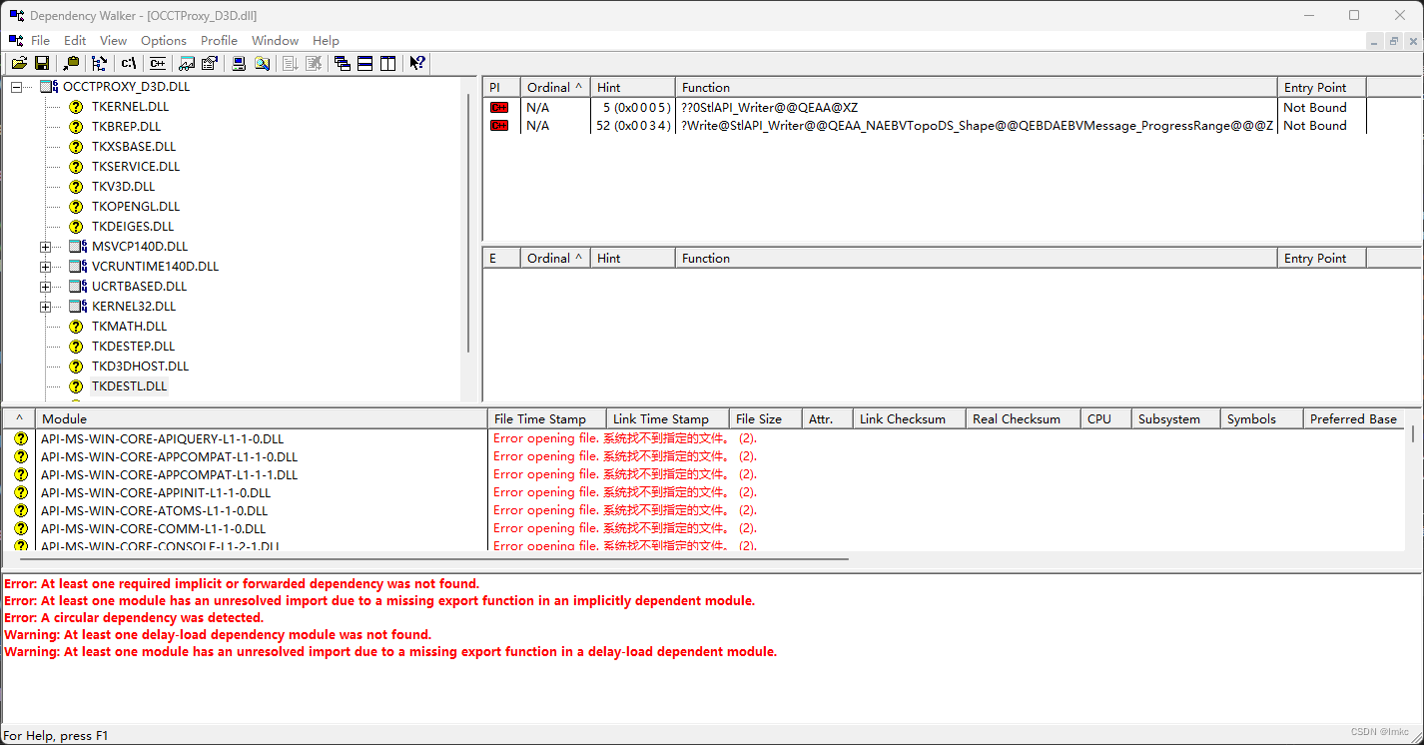This screenshot has height=745, width=1424.
Task: Select TKV3D.DLL in the module tree
Action: tap(123, 186)
